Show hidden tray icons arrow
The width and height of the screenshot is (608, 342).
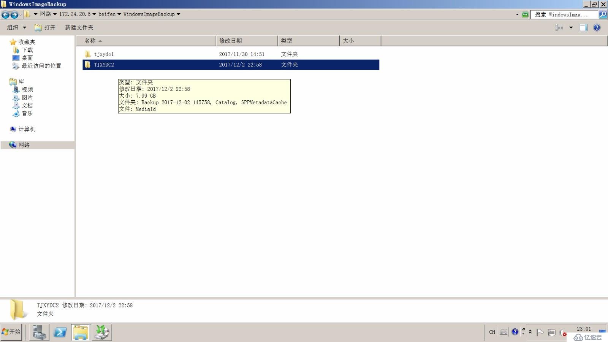(530, 332)
